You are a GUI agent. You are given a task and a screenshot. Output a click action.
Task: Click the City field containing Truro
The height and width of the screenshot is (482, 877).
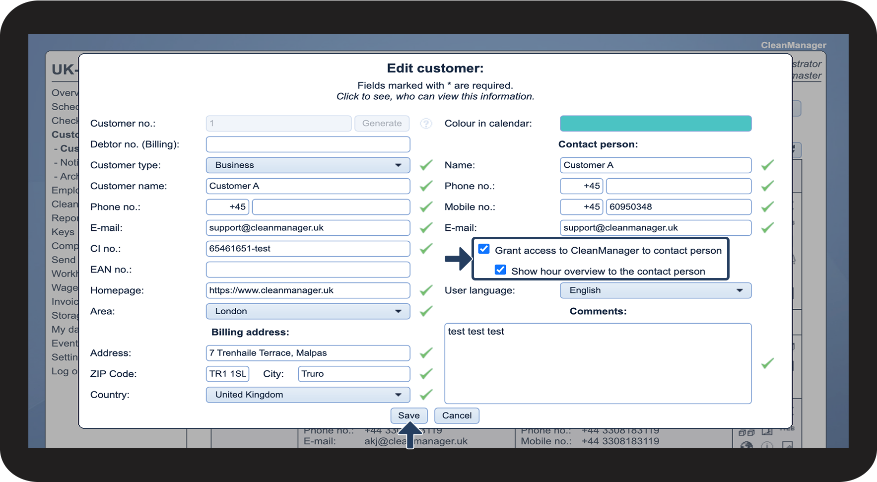click(354, 374)
